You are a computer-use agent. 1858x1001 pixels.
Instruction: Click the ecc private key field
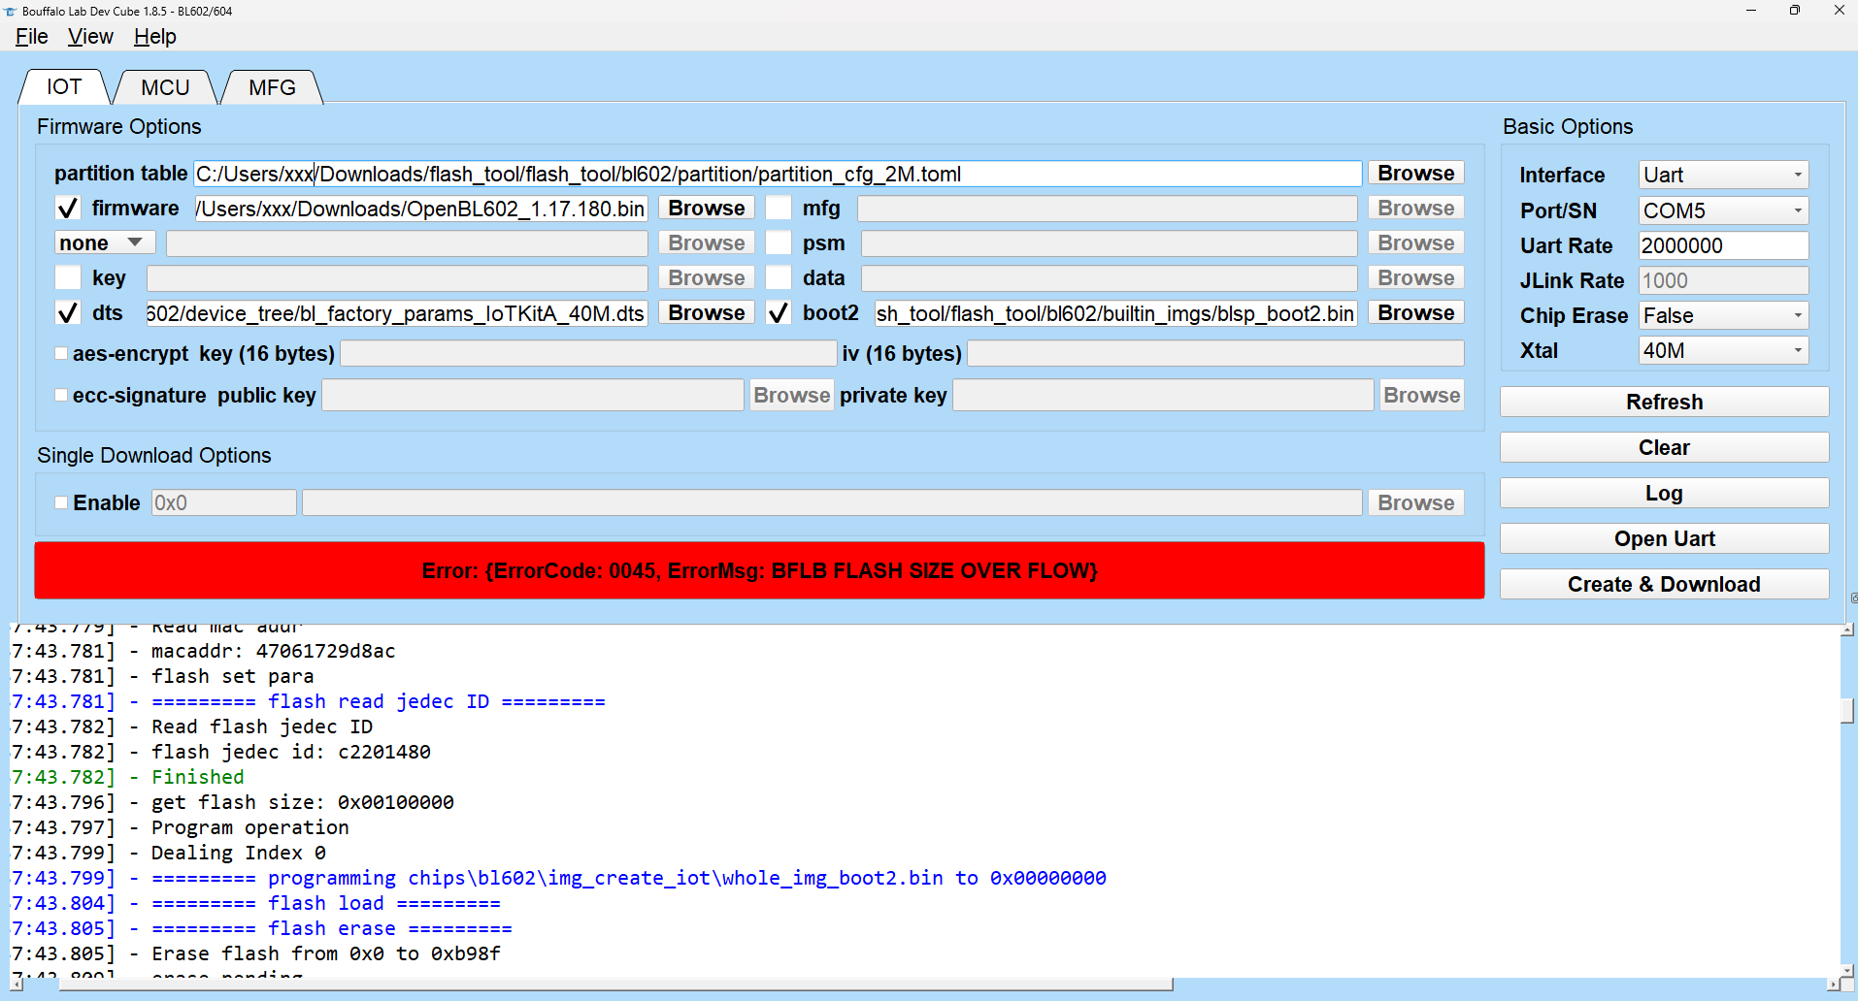click(x=1163, y=395)
